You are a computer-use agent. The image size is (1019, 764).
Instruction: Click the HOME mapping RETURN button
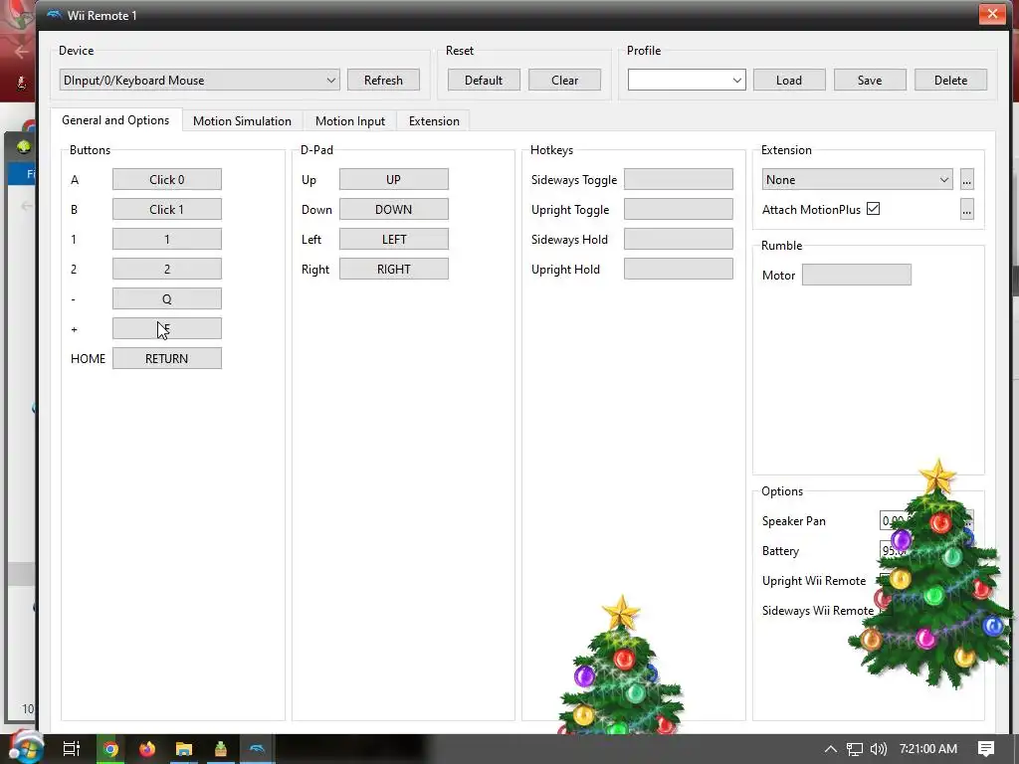pyautogui.click(x=167, y=358)
